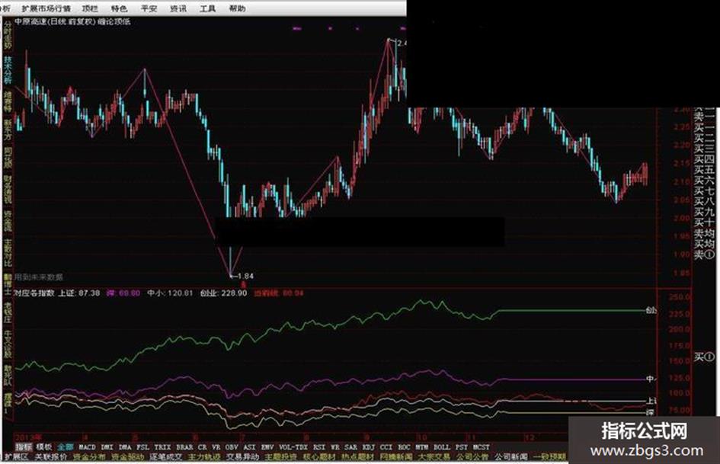Apply the ASI indicator
Image resolution: width=720 pixels, height=464 pixels.
point(249,447)
